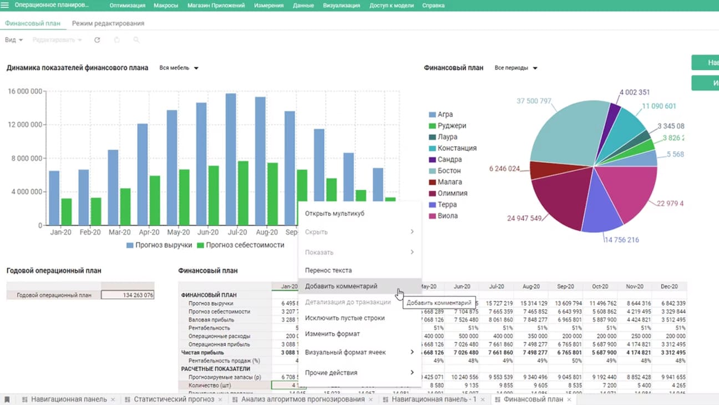Open the hamburger main menu
The width and height of the screenshot is (719, 405).
coord(6,5)
